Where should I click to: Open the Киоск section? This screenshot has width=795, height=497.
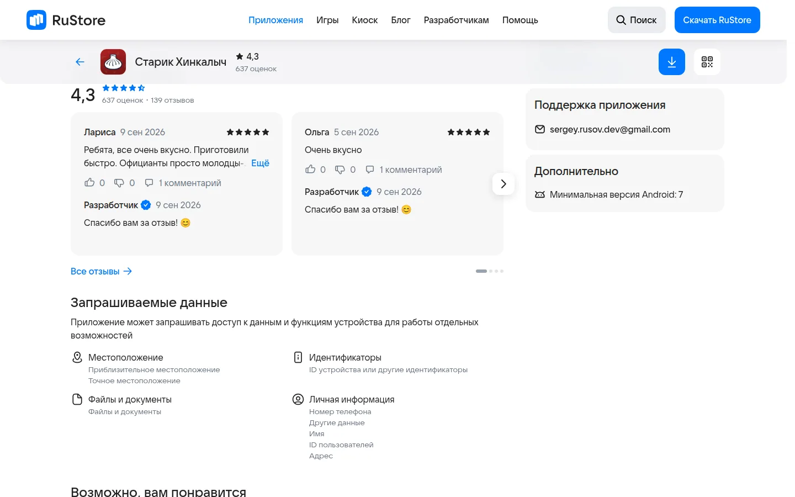pyautogui.click(x=365, y=20)
